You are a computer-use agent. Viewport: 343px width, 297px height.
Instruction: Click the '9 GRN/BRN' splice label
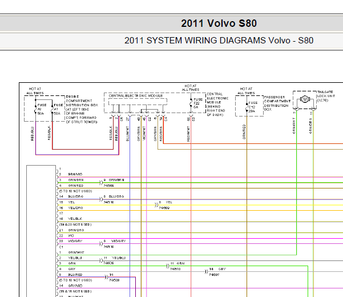point(114,180)
